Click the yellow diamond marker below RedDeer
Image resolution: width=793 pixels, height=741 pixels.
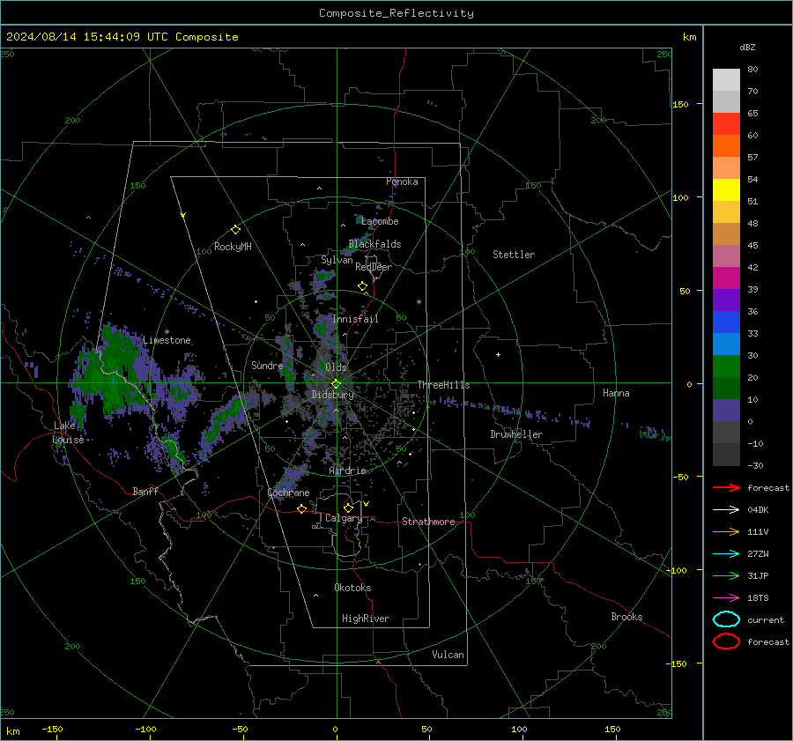point(362,286)
